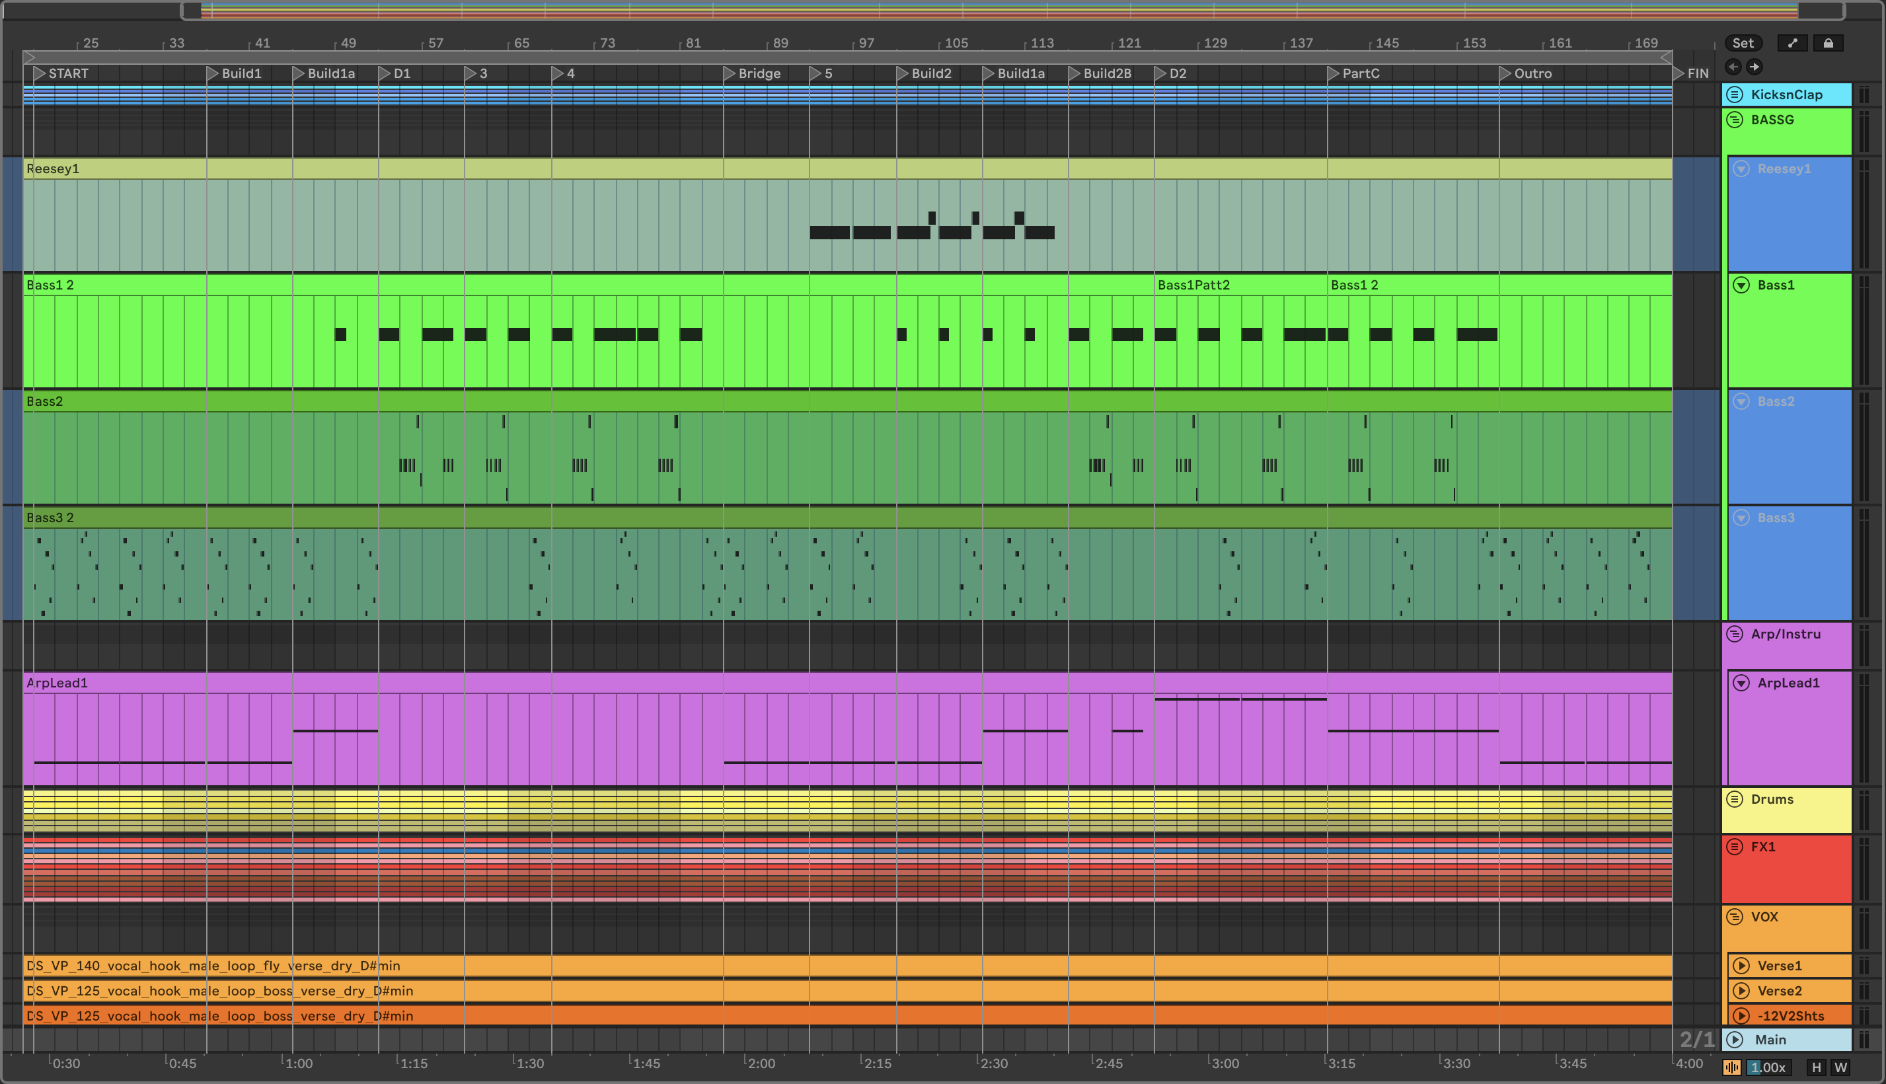1886x1084 pixels.
Task: Select the Build2B locator marker
Action: (1075, 74)
